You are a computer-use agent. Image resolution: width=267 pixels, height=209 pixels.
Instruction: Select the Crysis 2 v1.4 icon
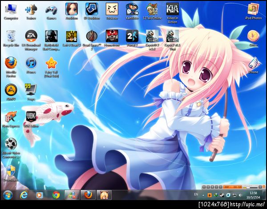152,41
